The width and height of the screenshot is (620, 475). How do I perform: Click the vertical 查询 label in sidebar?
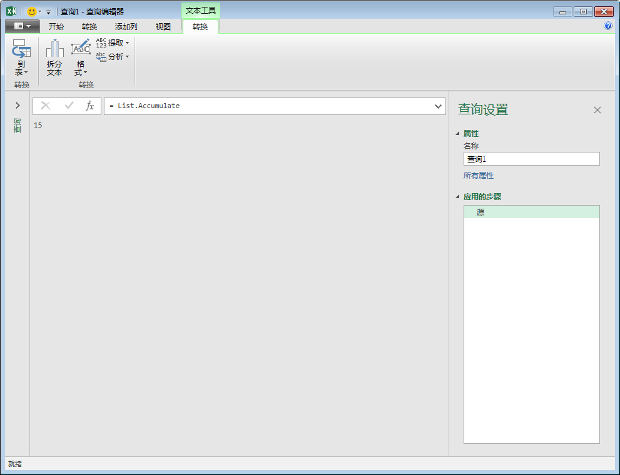click(17, 125)
